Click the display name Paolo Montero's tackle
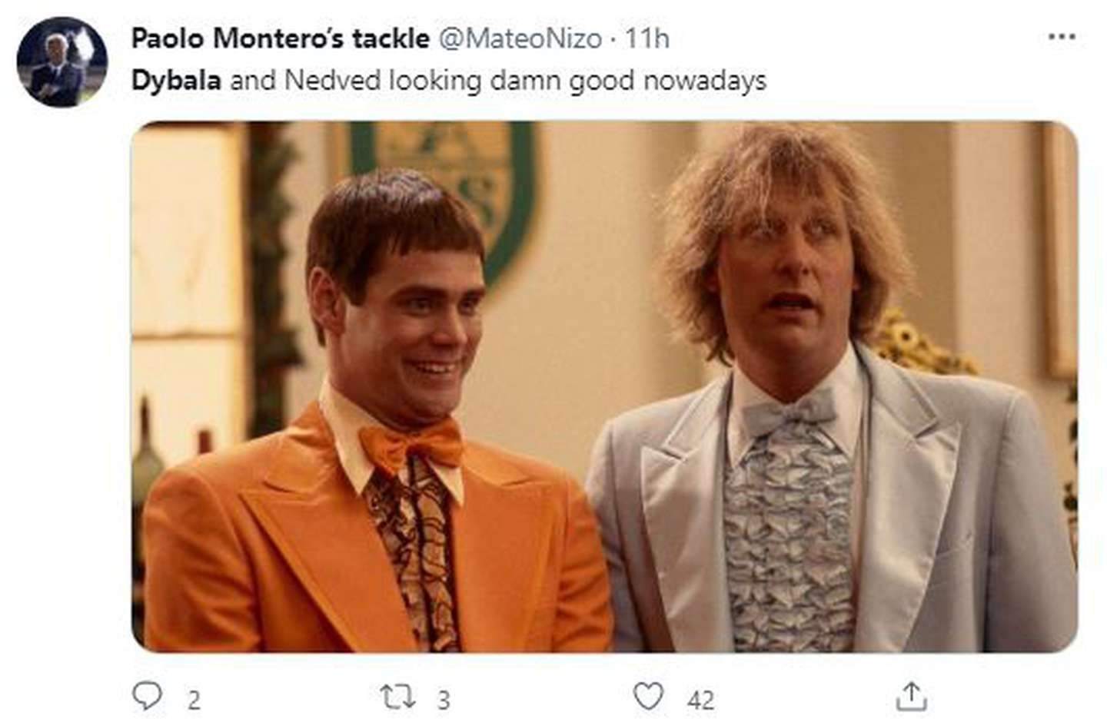Image resolution: width=1107 pixels, height=722 pixels. (280, 38)
